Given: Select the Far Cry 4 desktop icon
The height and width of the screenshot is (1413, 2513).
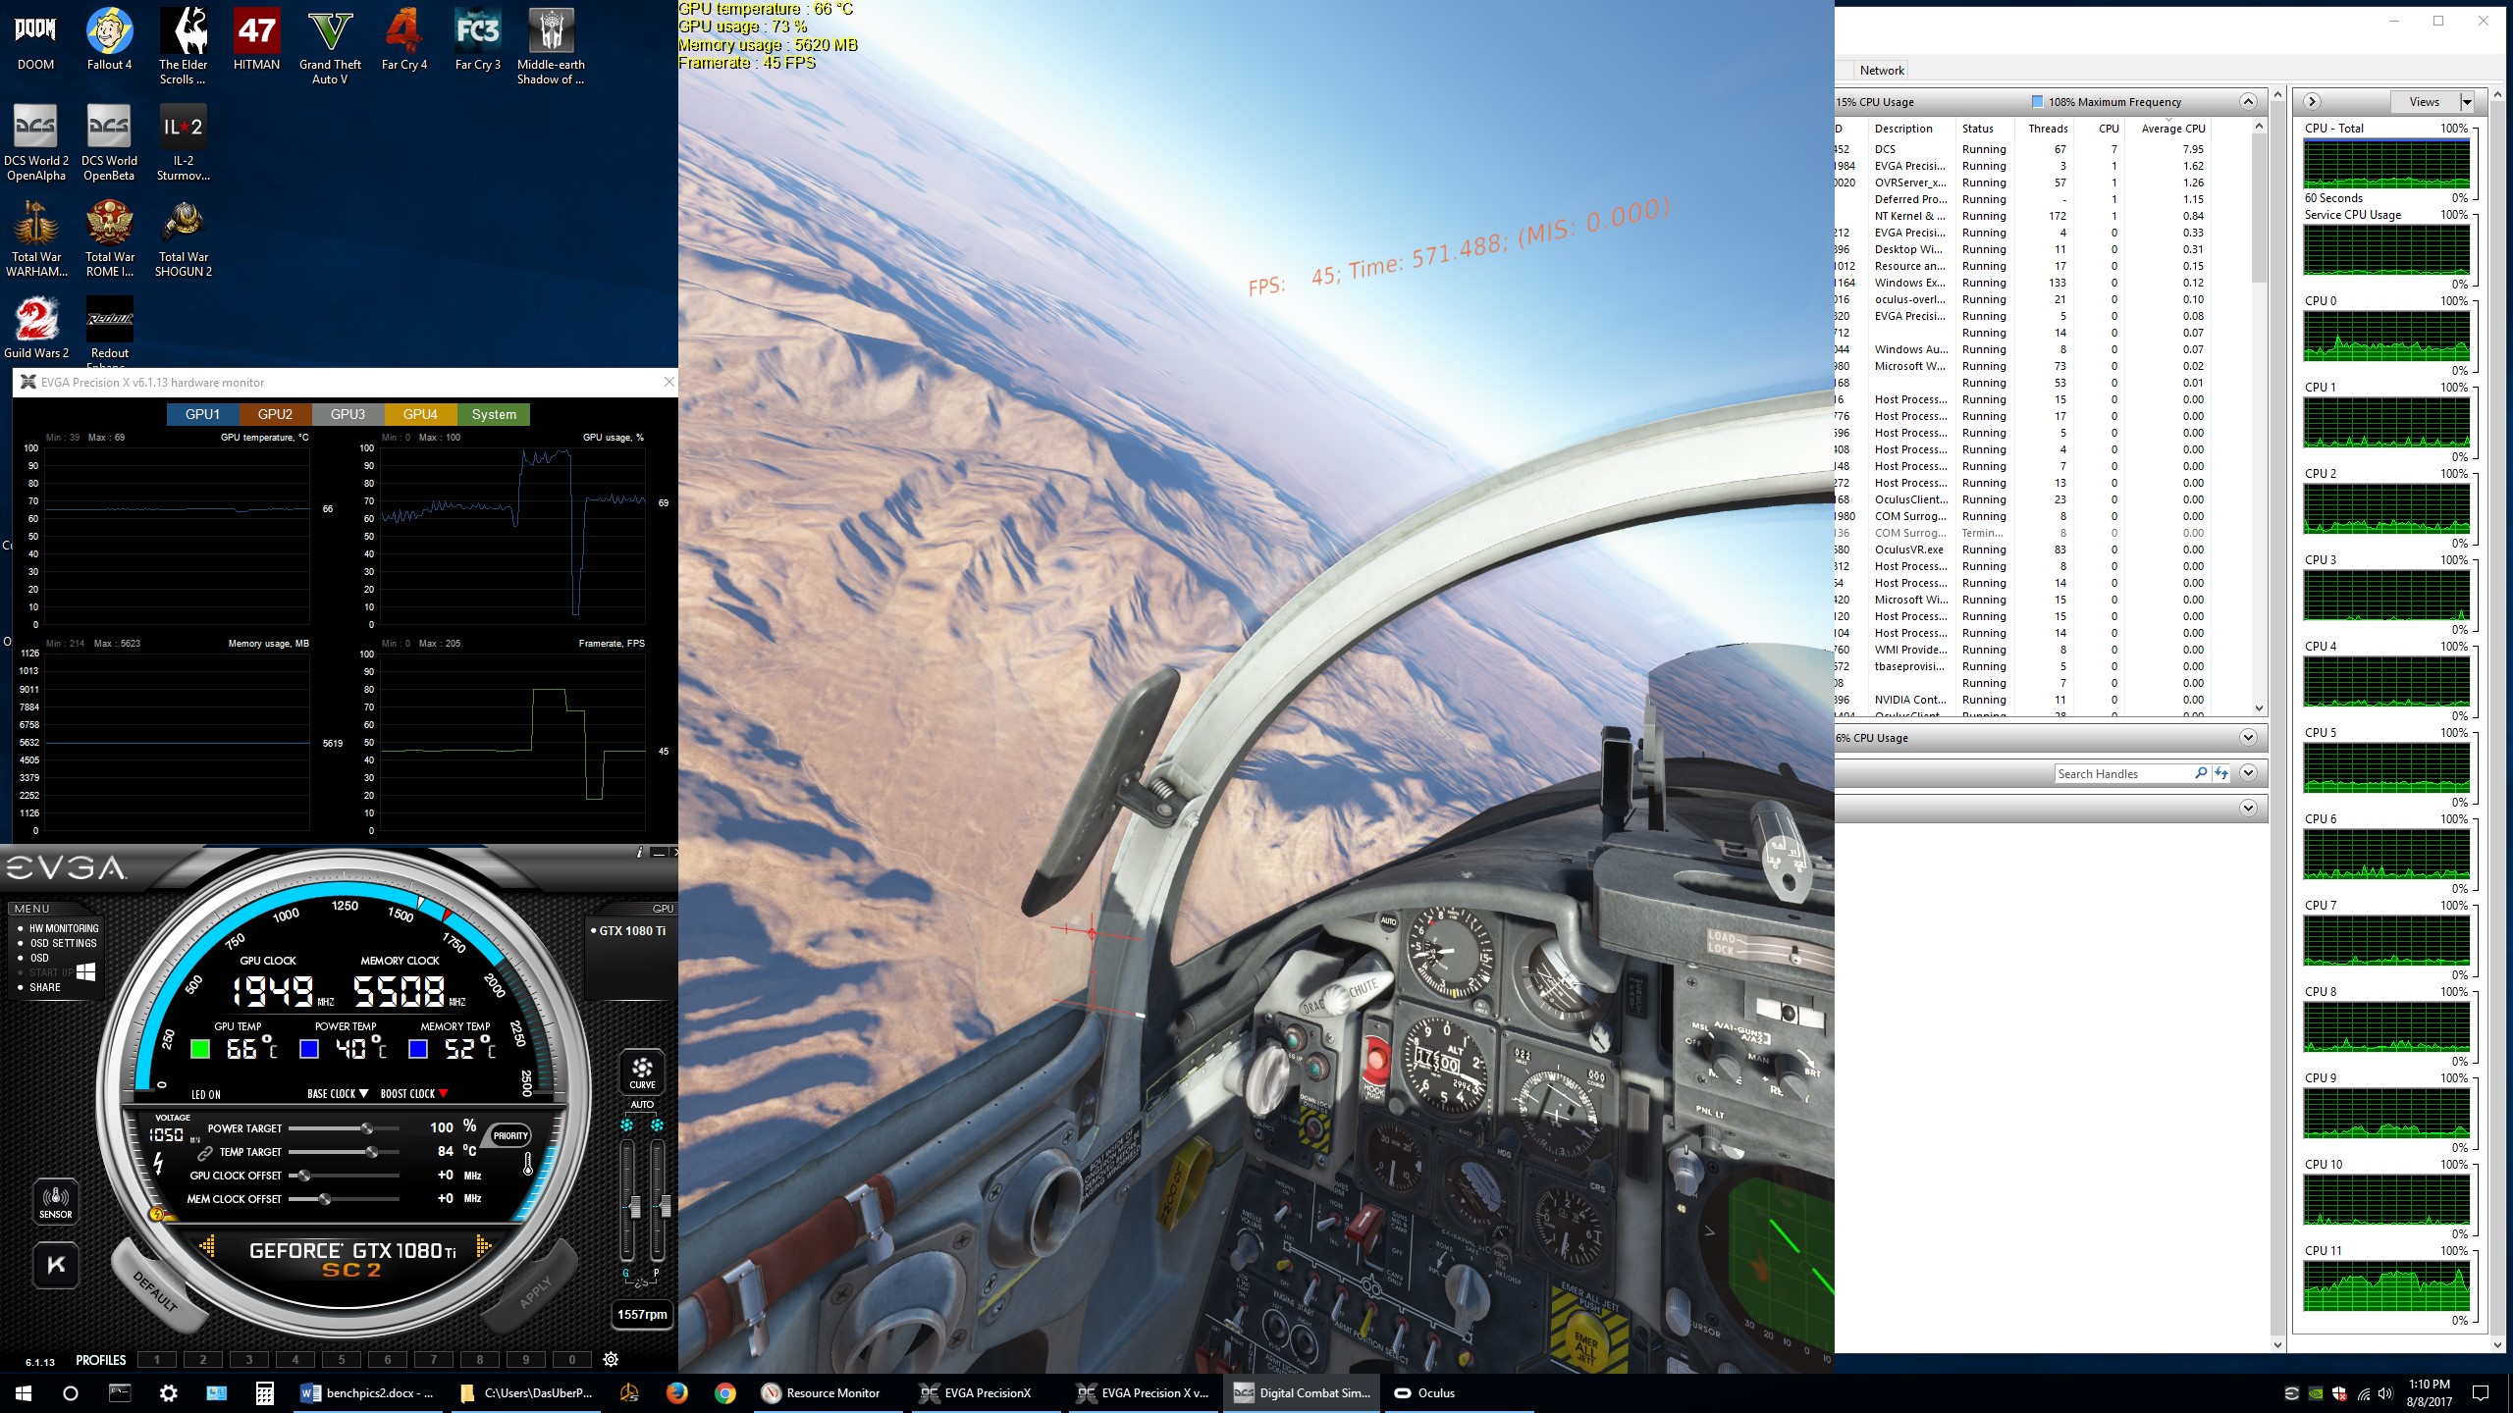Looking at the screenshot, I should tap(403, 39).
